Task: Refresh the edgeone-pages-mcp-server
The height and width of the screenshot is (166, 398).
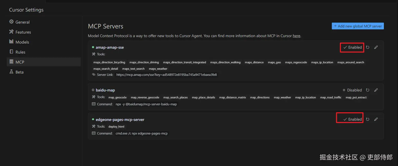Action: [368, 119]
